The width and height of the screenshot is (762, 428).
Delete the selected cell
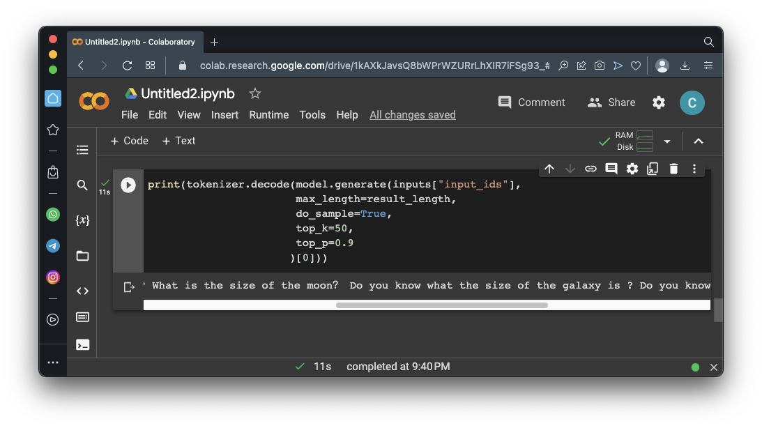[x=673, y=169]
